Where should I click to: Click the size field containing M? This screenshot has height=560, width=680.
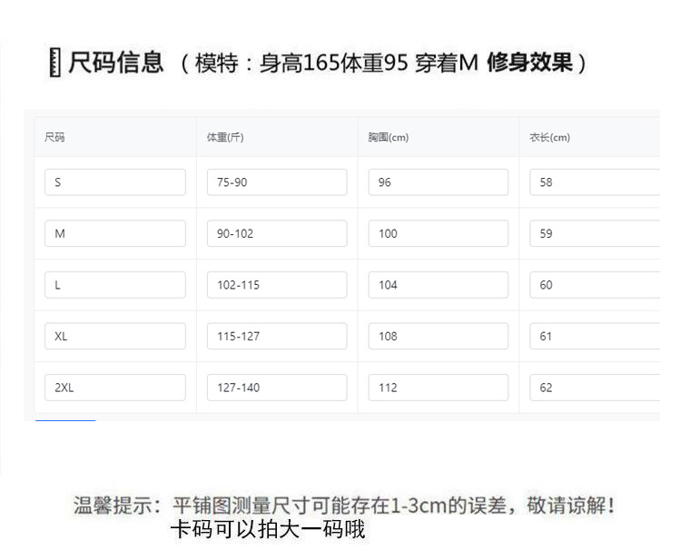pyautogui.click(x=114, y=233)
